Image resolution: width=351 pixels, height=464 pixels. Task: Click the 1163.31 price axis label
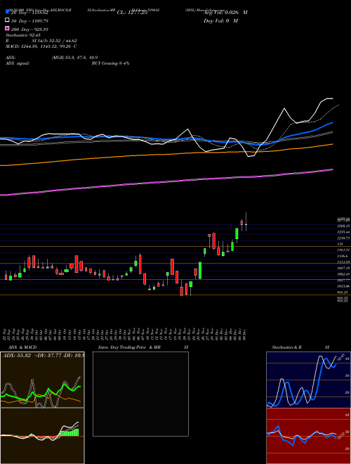pos(343,250)
